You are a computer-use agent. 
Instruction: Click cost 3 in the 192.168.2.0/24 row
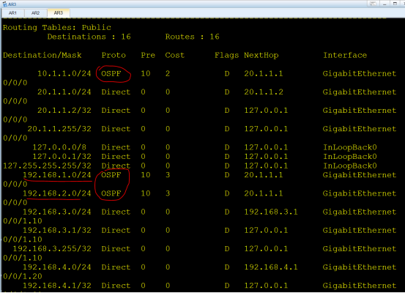(x=168, y=193)
